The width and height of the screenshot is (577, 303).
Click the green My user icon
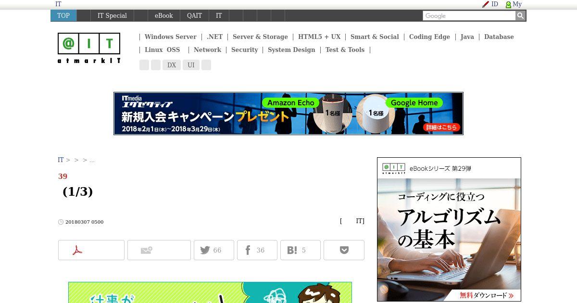(x=508, y=4)
